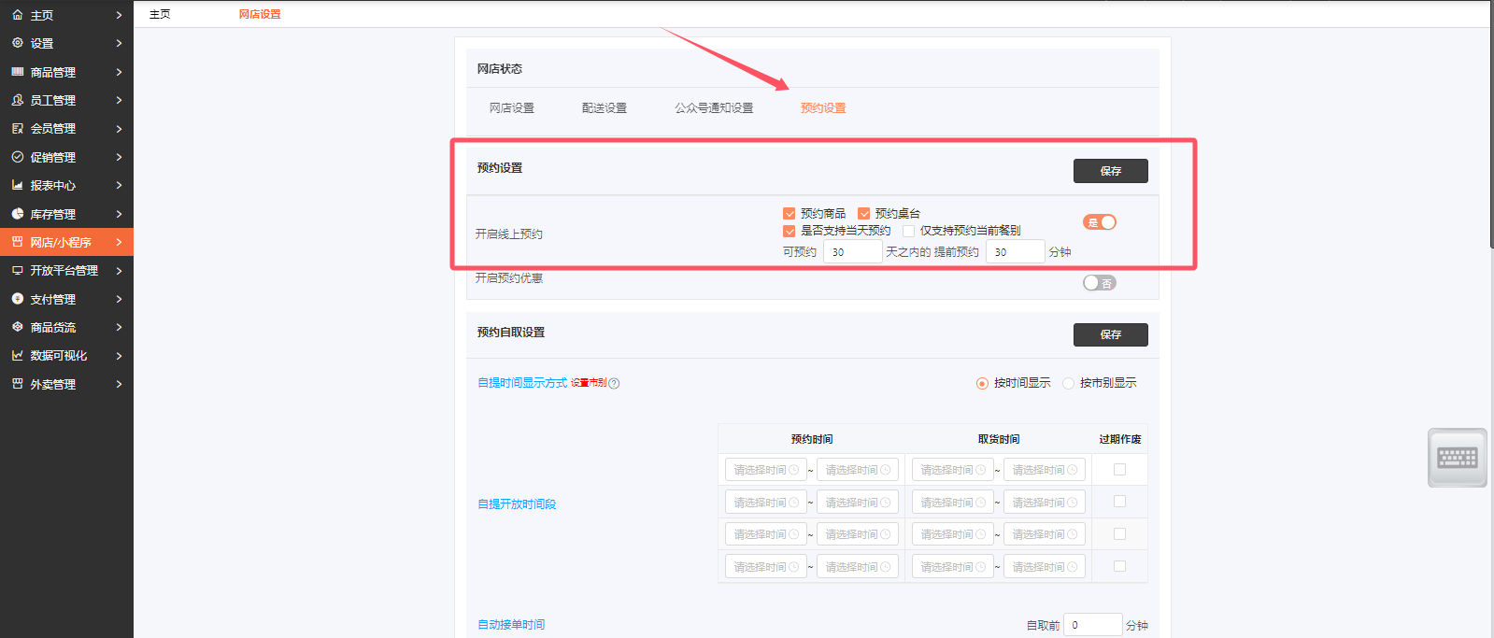Click the 库存管理 pie icon
1494x638 pixels.
pyautogui.click(x=17, y=214)
